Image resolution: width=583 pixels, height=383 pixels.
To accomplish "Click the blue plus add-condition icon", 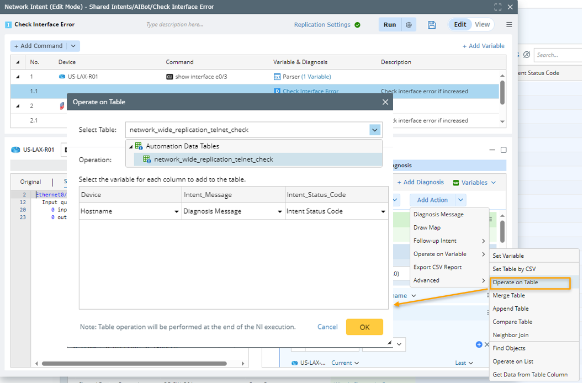I will point(479,344).
